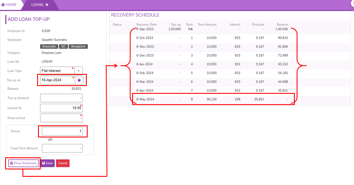This screenshot has width=354, height=185.
Task: Click the Recovery Date column header
Action: pyautogui.click(x=146, y=25)
